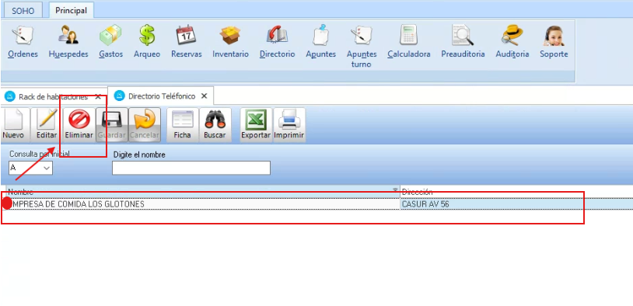Open the Apuntes turno icon

tap(362, 47)
